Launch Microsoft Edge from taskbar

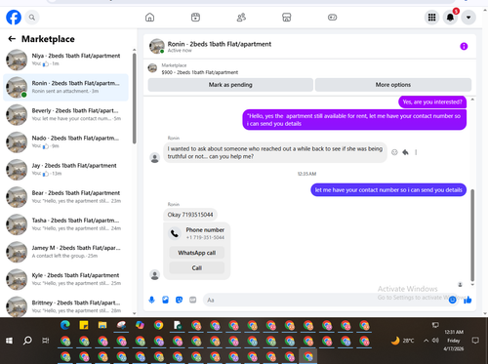(65, 325)
